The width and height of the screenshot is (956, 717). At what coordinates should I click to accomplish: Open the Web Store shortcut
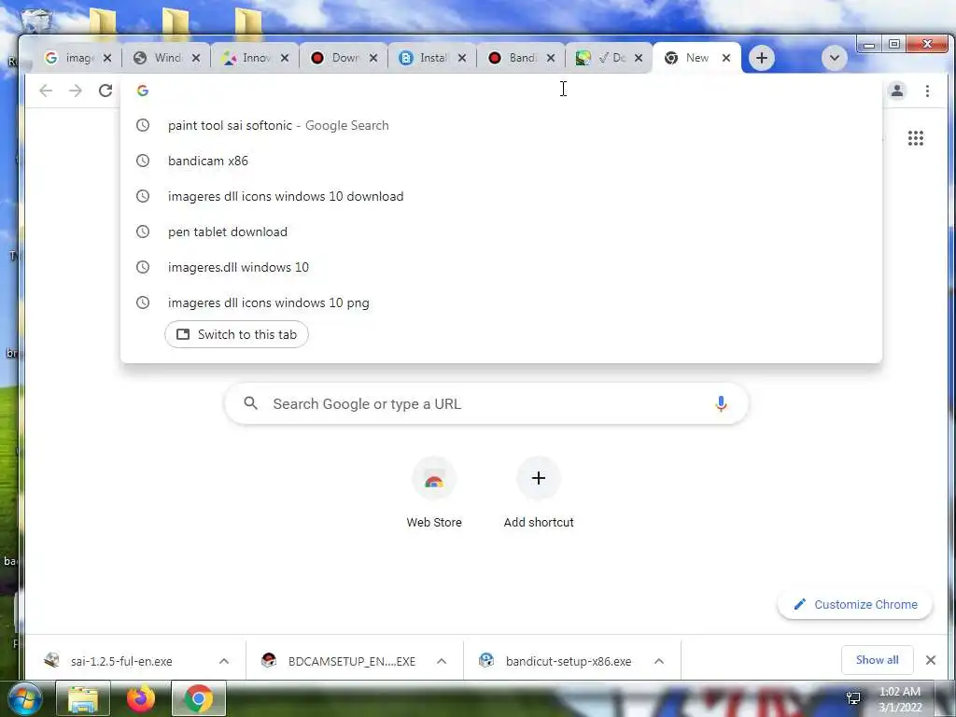pyautogui.click(x=434, y=493)
